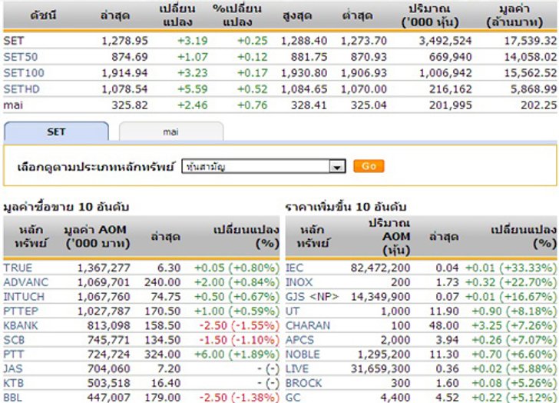Open the SET100 index link
This screenshot has height=403, width=559.
pos(24,73)
